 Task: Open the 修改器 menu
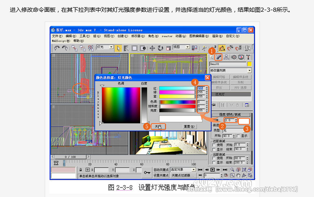point(138,36)
